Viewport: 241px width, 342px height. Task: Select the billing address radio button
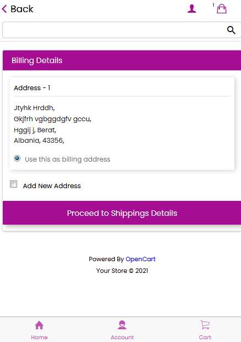click(17, 158)
